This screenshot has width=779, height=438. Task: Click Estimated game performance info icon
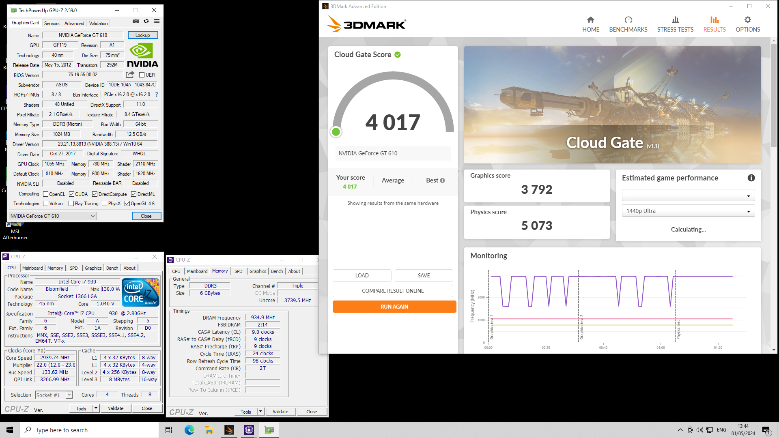click(x=751, y=178)
